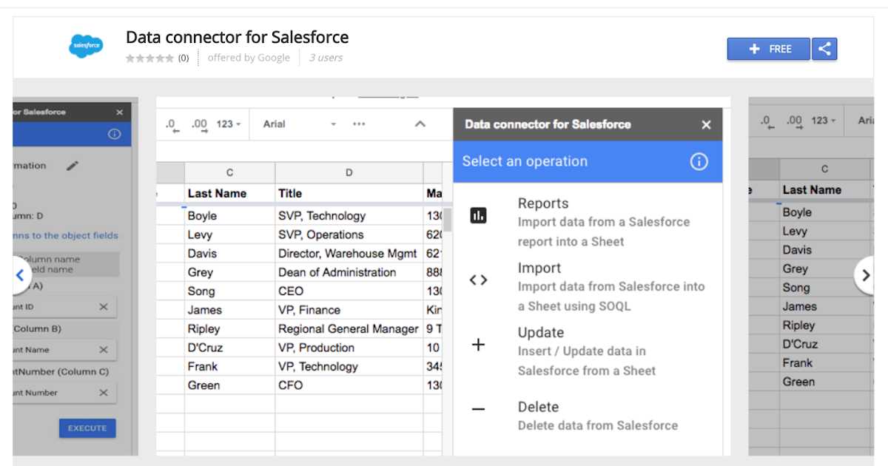The height and width of the screenshot is (466, 888).
Task: Click the VP, Finance cell
Action: (349, 311)
